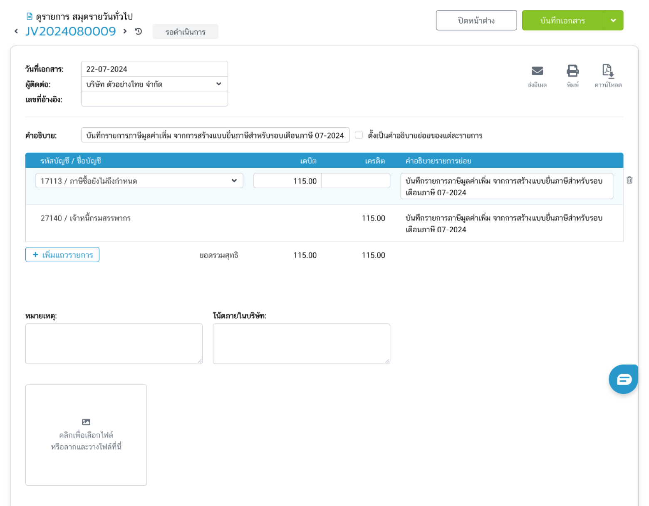This screenshot has width=649, height=506.
Task: View document history clock icon
Action: point(139,31)
